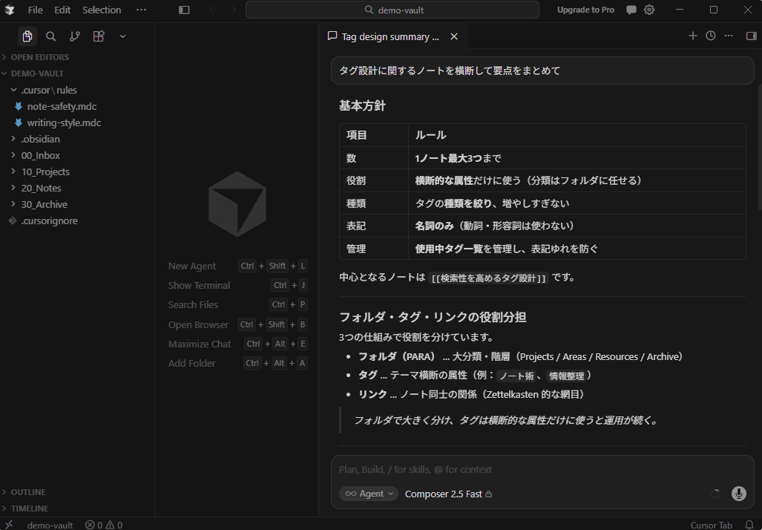
Task: Toggle the agent side panel icon
Action: point(752,36)
